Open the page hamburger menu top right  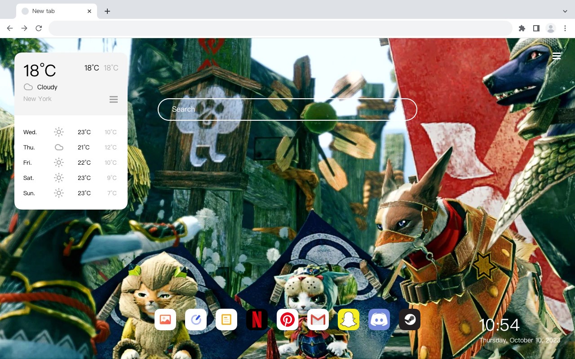point(557,56)
